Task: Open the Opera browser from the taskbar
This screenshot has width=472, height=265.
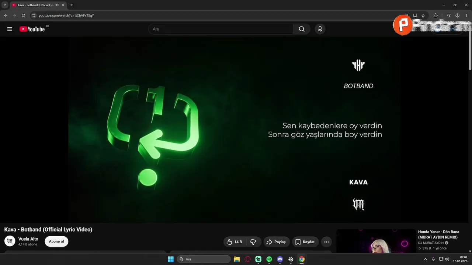Action: [248, 259]
